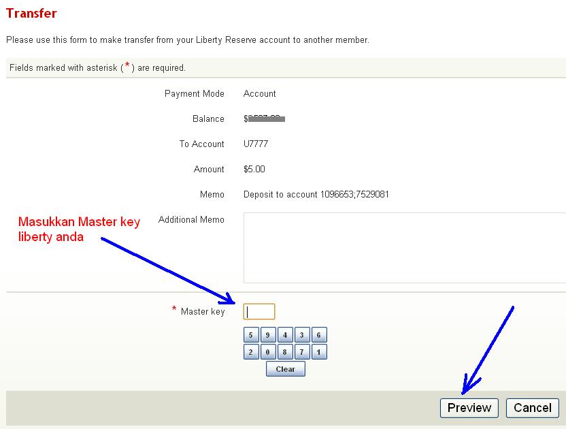566x429 pixels.
Task: Click the Payment Mode label
Action: 194,93
